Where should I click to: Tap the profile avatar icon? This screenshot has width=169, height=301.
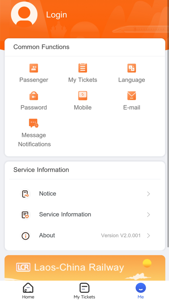tap(24, 14)
